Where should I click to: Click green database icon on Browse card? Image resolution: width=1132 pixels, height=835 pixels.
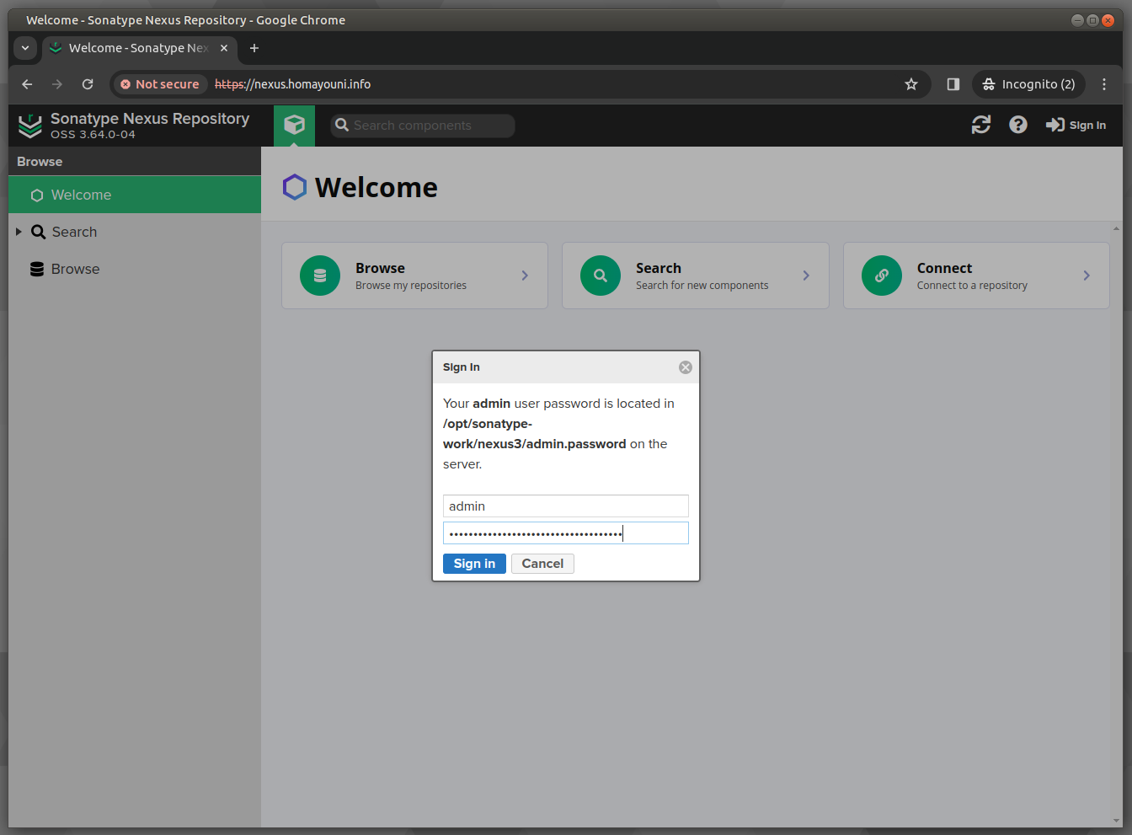pyautogui.click(x=320, y=276)
